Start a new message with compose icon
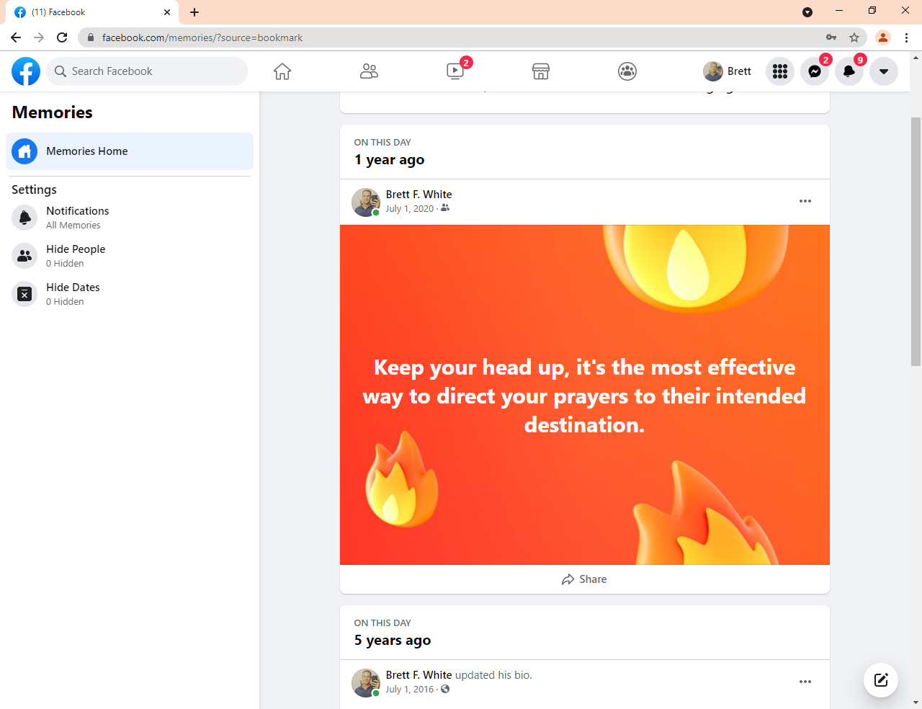 tap(881, 679)
